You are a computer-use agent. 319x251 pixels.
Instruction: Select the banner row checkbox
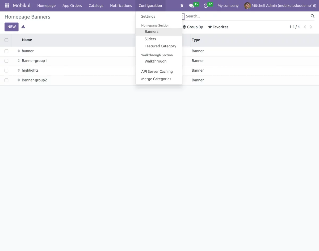(6, 51)
